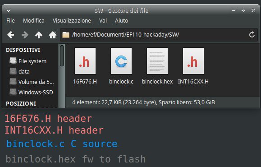This screenshot has height=167, width=261.
Task: Open the Modifica menu
Action: point(34,20)
